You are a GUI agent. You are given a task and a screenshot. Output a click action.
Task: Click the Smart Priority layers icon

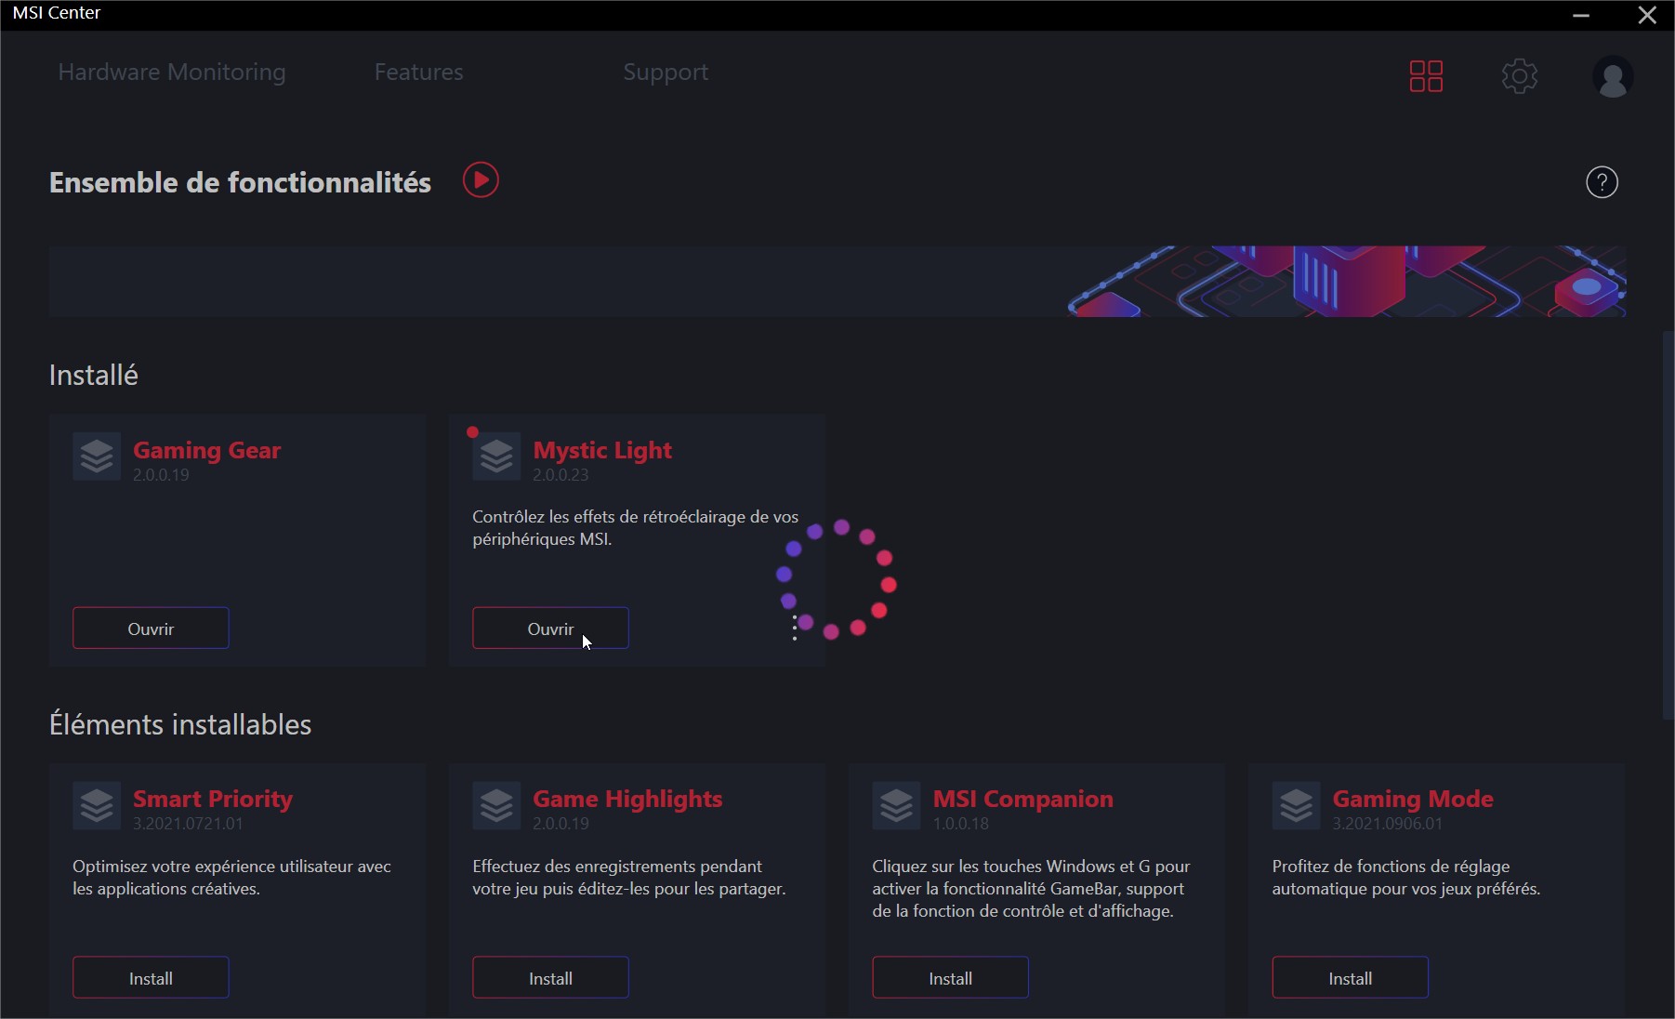click(97, 806)
